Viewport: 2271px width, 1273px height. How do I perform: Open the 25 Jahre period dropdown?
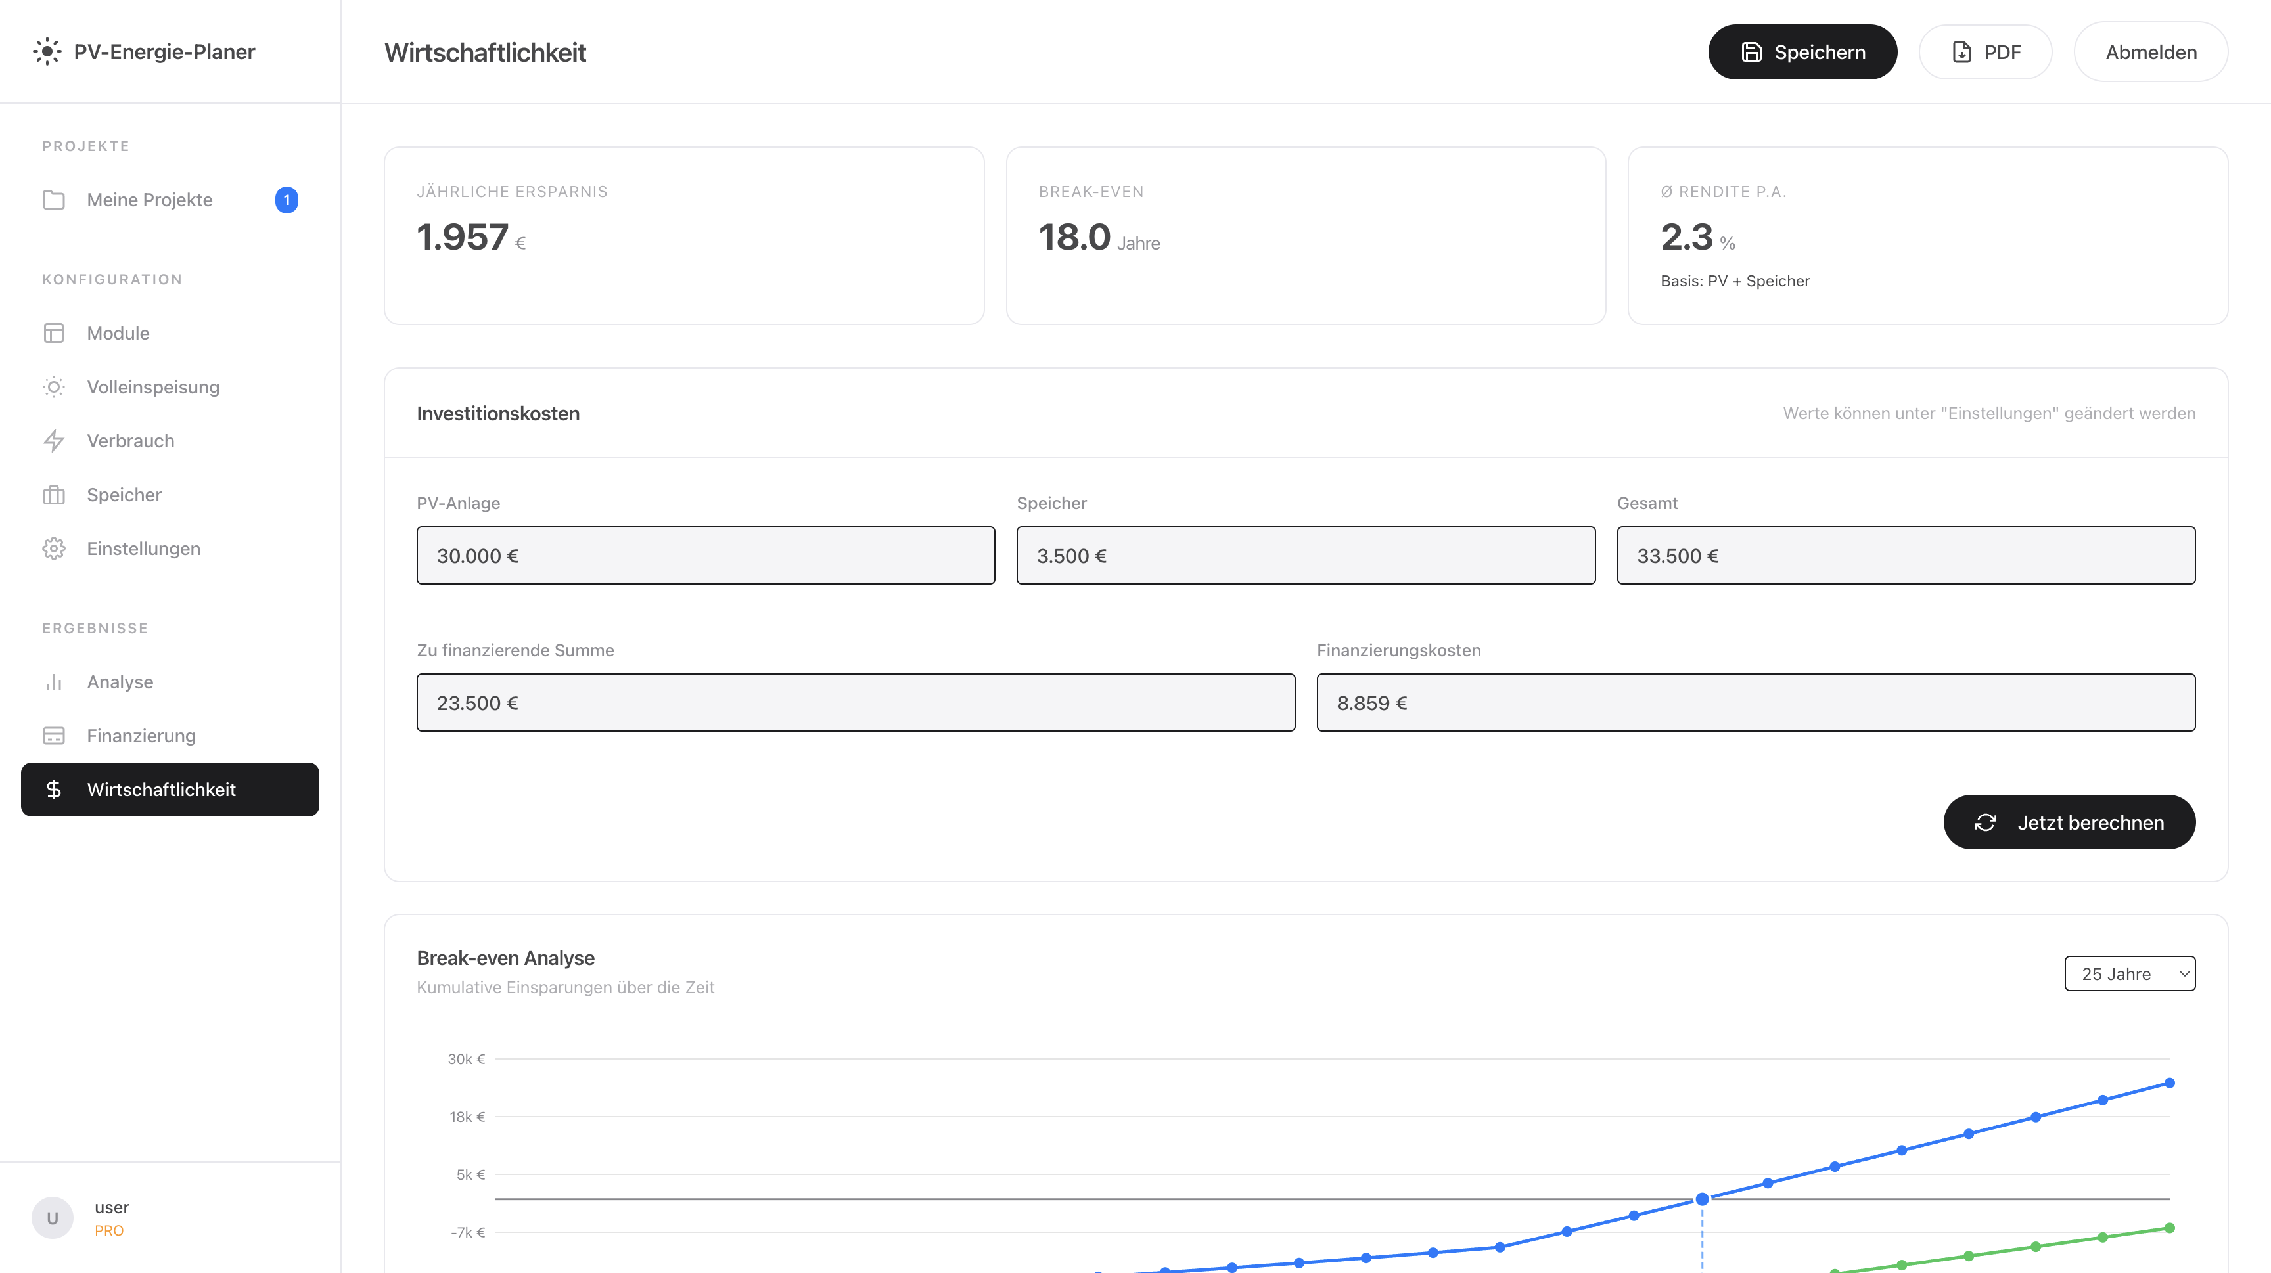[2129, 973]
